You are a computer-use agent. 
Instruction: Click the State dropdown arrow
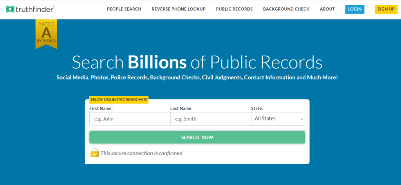coord(302,119)
